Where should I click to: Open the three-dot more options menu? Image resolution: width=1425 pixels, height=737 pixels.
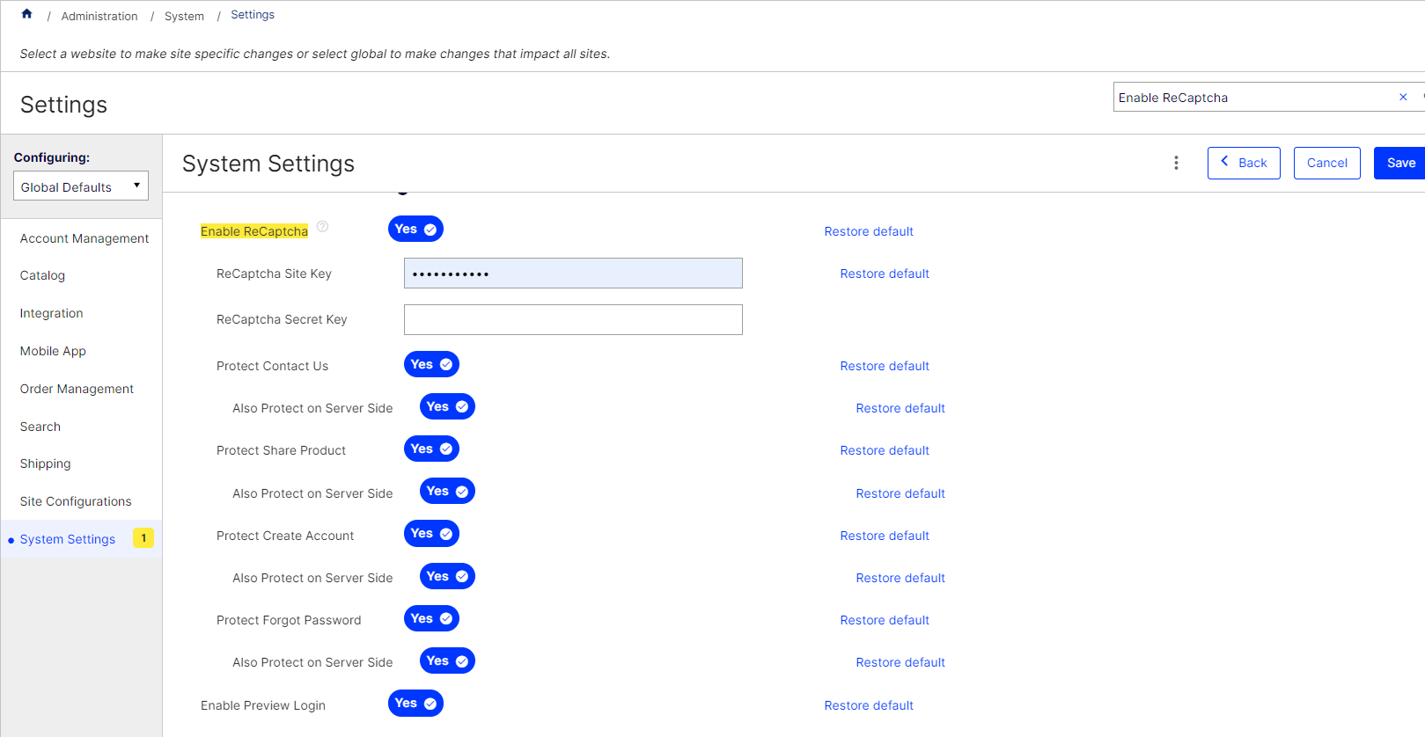[x=1176, y=163]
